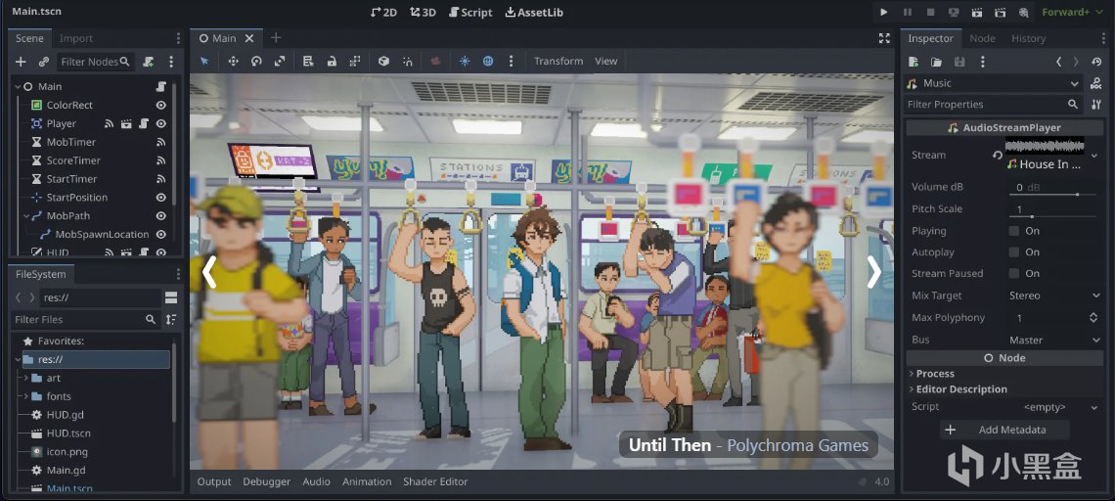Add a new child node with plus icon
Image resolution: width=1115 pixels, height=501 pixels.
(21, 62)
